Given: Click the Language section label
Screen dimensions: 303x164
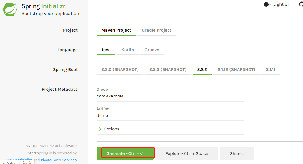Looking at the screenshot, I should pos(67,50).
